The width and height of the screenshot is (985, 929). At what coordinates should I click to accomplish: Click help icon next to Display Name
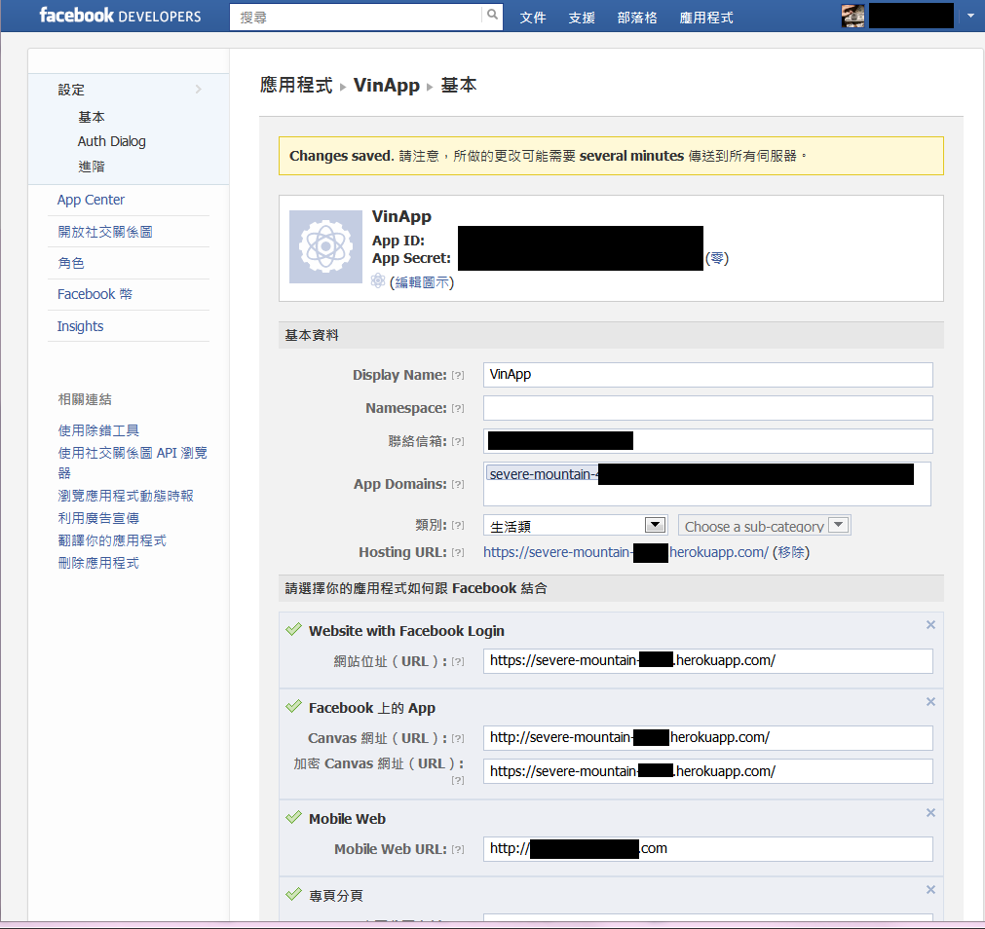click(458, 375)
